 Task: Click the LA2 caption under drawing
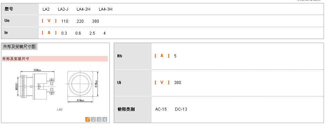point(60,110)
